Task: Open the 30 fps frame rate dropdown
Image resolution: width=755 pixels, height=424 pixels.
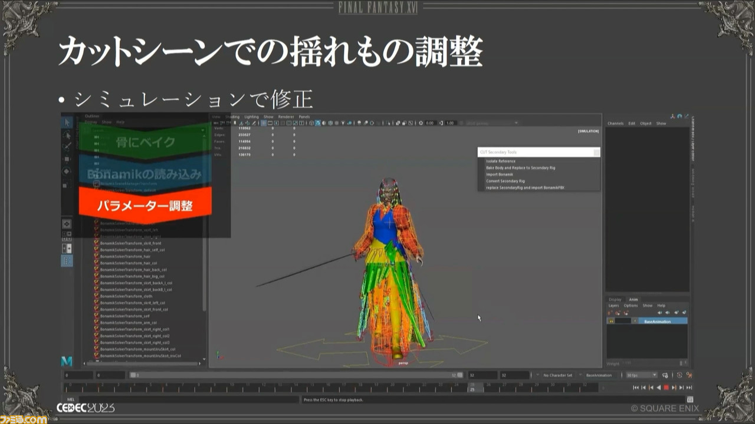Action: 642,375
